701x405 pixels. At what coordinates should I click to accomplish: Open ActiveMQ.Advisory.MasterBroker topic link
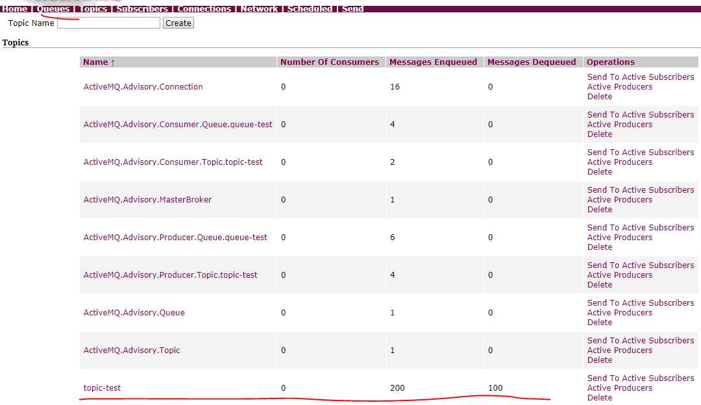tap(147, 199)
